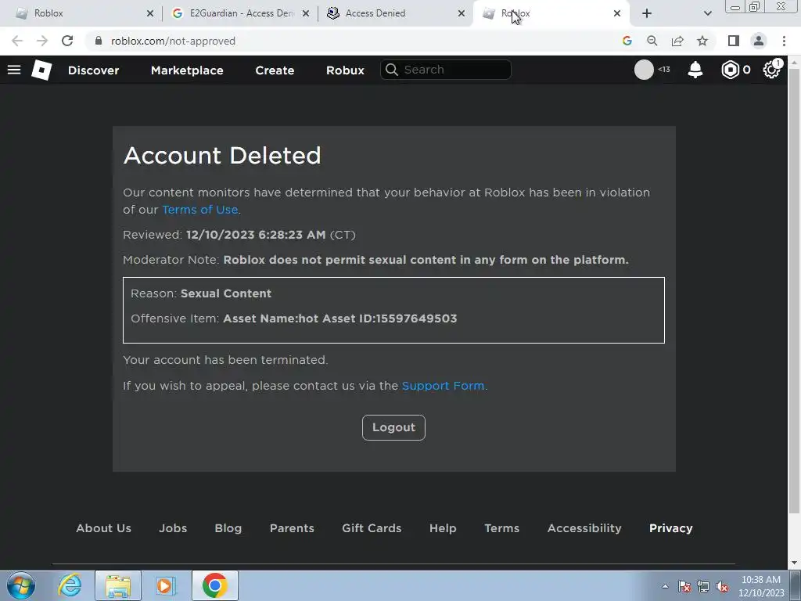Open the settings gear icon
This screenshot has height=601, width=801.
771,70
